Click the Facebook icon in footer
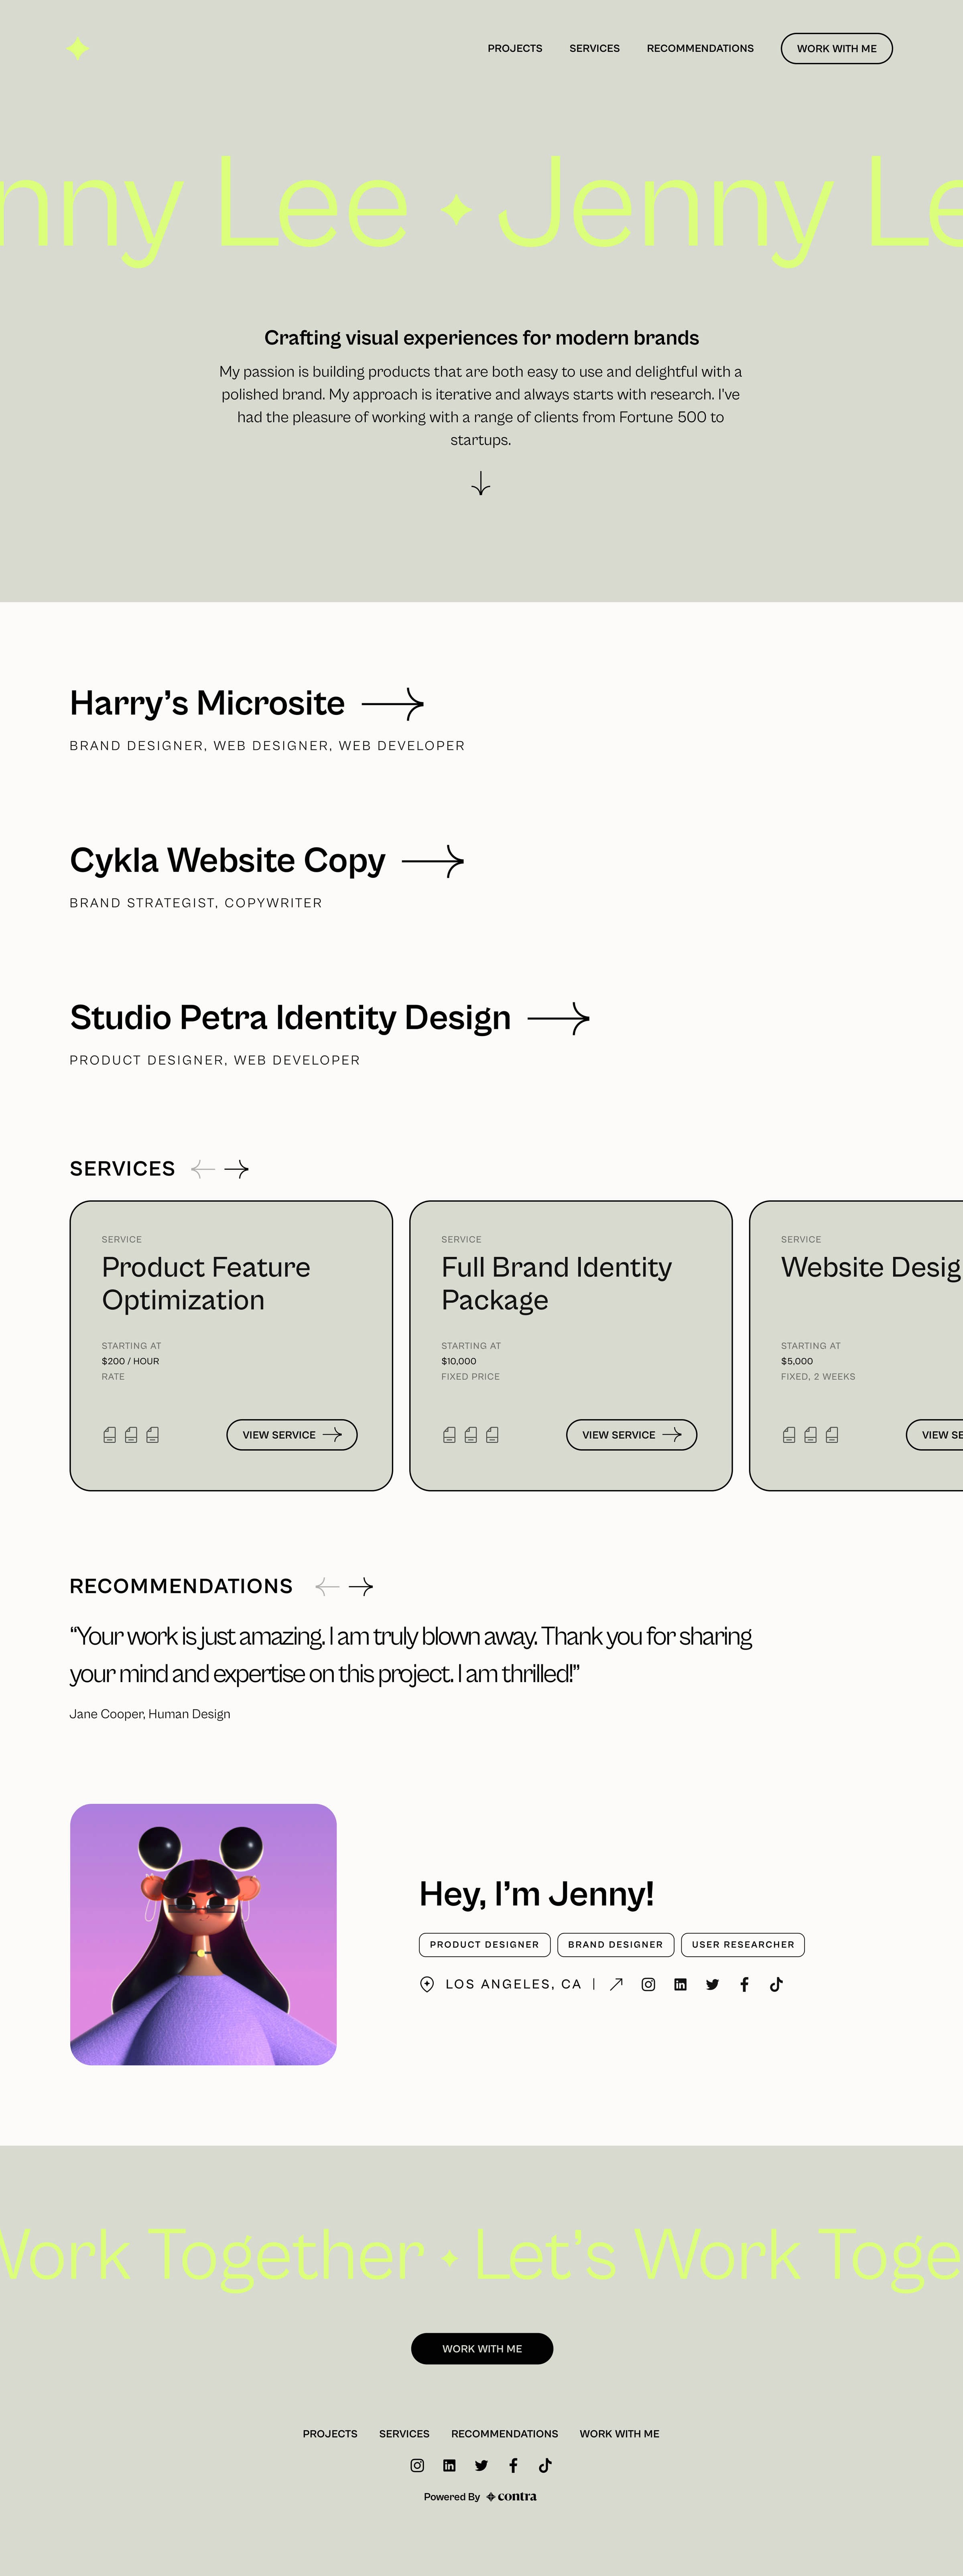The image size is (963, 2576). (x=513, y=2465)
